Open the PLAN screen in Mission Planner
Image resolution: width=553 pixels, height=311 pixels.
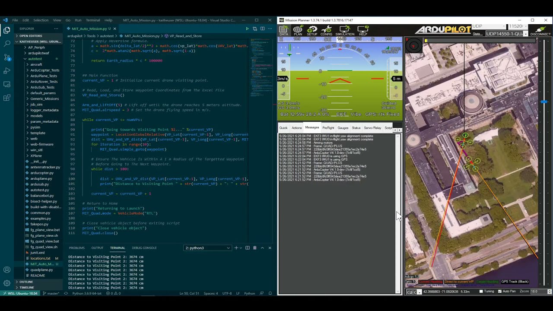(x=298, y=31)
